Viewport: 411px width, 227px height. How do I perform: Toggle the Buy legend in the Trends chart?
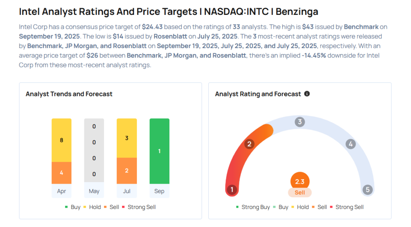[x=73, y=207]
